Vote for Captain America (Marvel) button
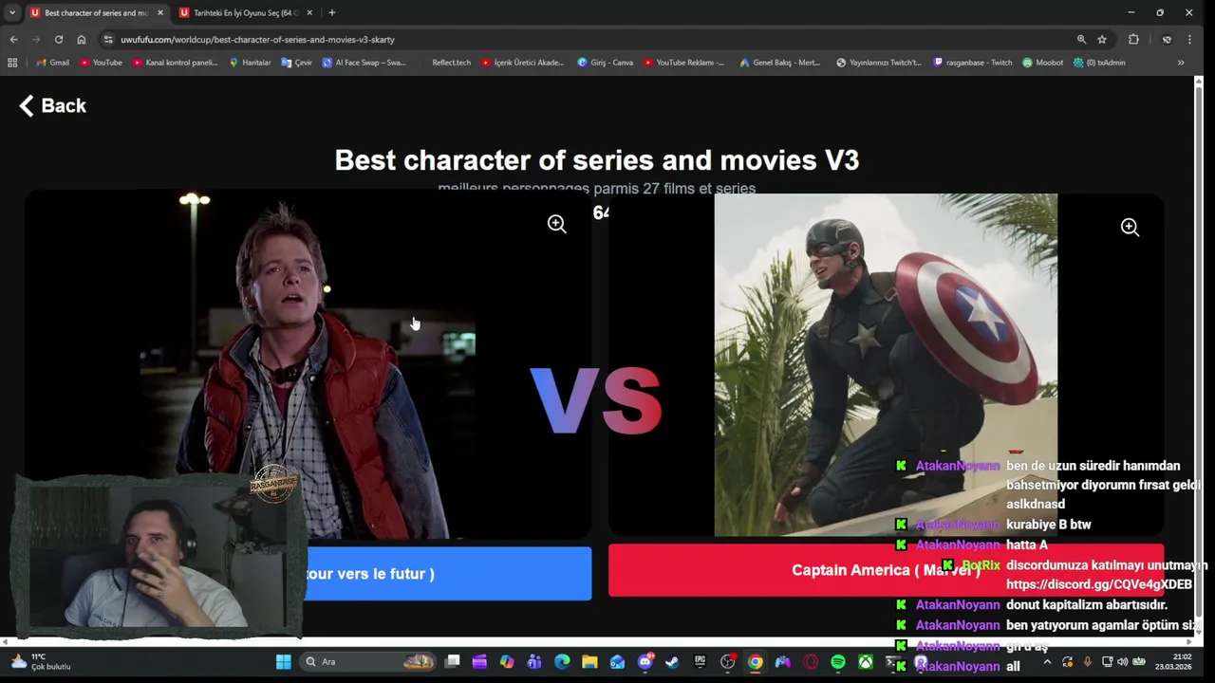Image resolution: width=1215 pixels, height=683 pixels. point(886,570)
